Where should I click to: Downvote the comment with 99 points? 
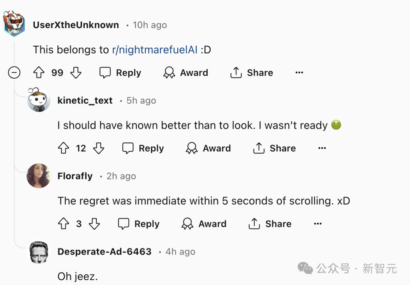pyautogui.click(x=76, y=73)
